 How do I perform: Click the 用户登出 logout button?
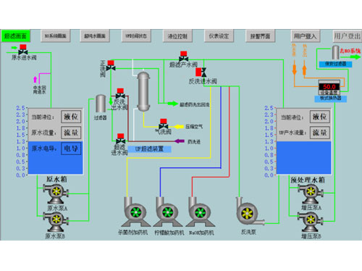tap(347, 36)
